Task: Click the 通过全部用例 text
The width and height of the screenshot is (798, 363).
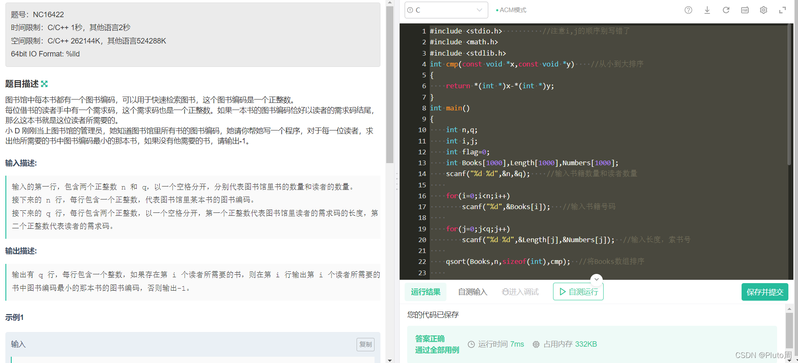Action: tap(437, 350)
